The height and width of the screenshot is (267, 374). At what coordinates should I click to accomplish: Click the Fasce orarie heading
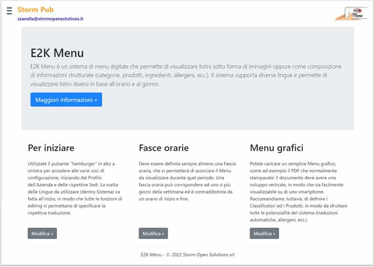coord(164,148)
